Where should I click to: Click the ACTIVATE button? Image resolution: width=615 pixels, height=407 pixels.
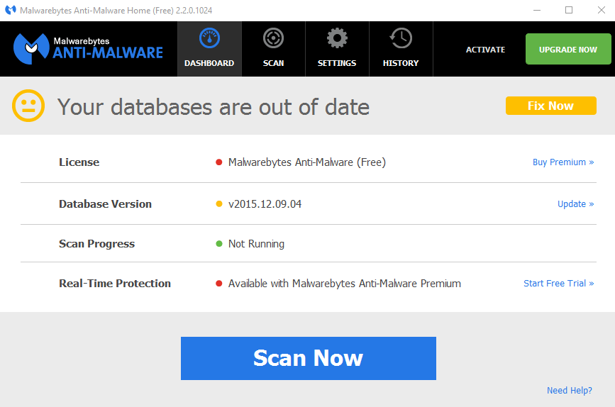point(486,50)
